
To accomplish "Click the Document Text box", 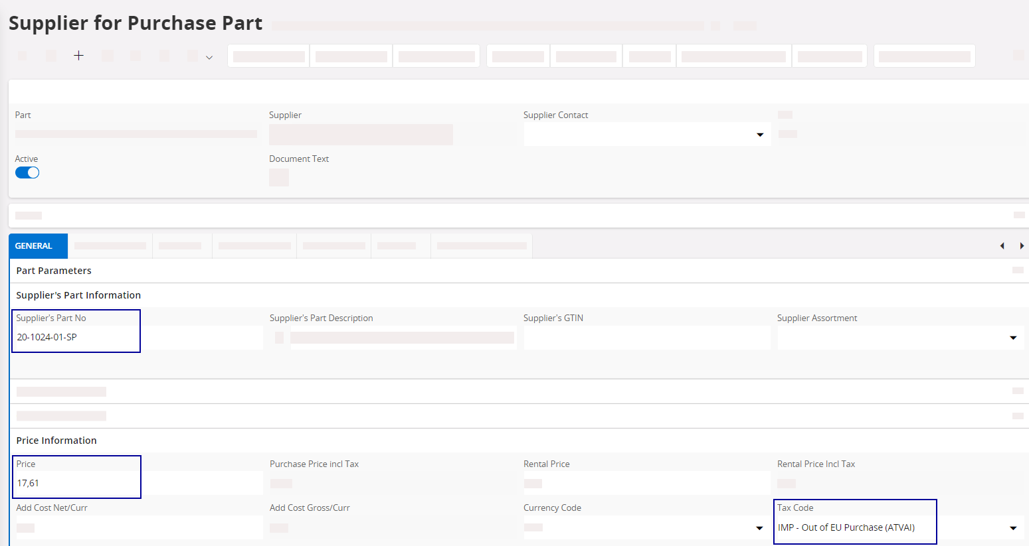I will click(279, 178).
